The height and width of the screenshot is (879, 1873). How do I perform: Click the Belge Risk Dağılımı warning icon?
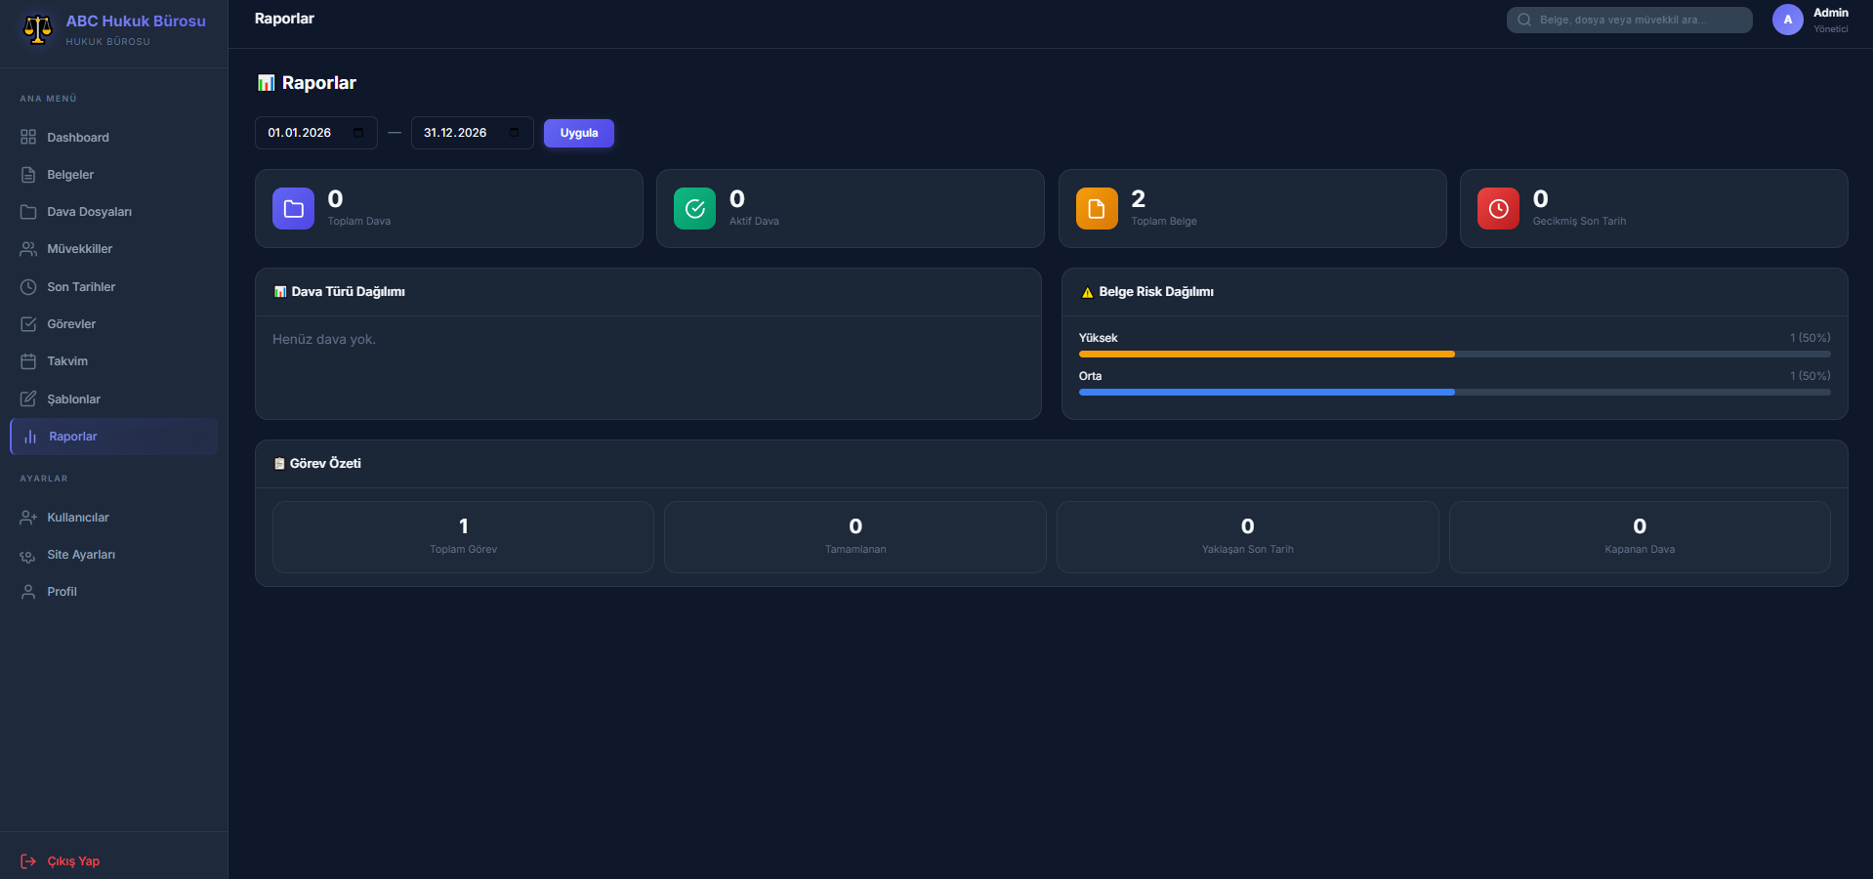click(1087, 292)
